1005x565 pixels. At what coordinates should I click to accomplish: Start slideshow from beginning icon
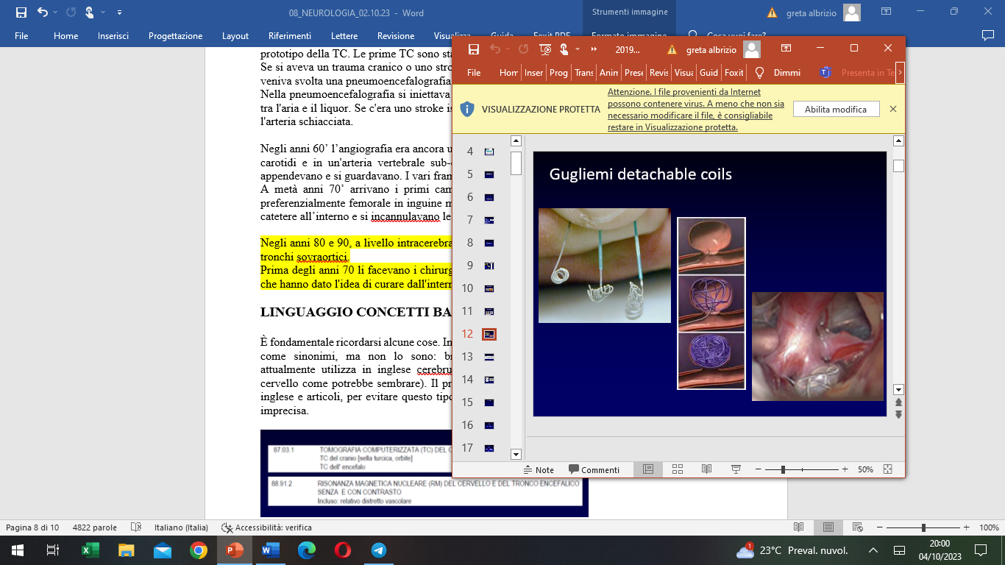[545, 49]
